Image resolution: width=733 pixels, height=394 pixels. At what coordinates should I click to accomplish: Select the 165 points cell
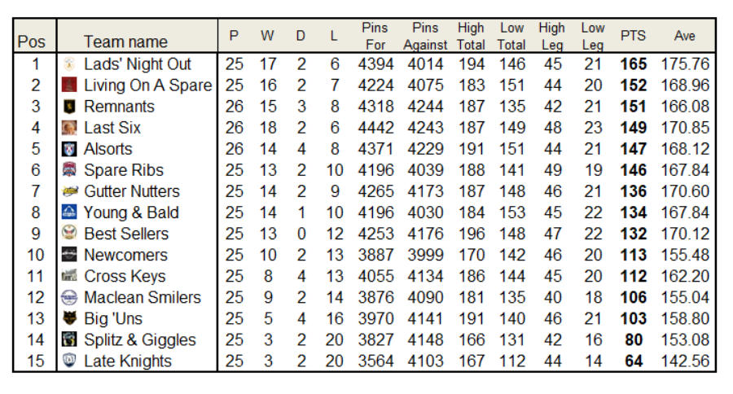tap(634, 64)
